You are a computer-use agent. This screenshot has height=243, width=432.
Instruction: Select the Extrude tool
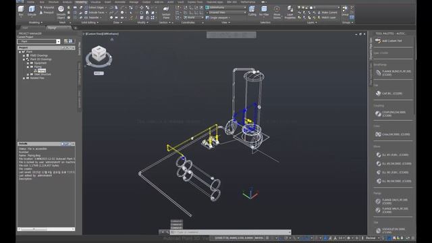[32, 11]
